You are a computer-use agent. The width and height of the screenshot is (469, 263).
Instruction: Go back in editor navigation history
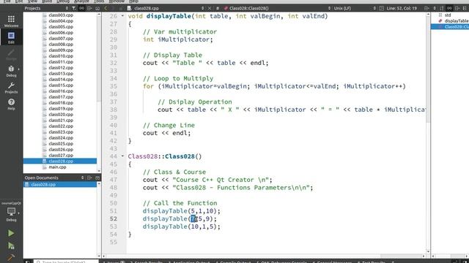coord(106,8)
